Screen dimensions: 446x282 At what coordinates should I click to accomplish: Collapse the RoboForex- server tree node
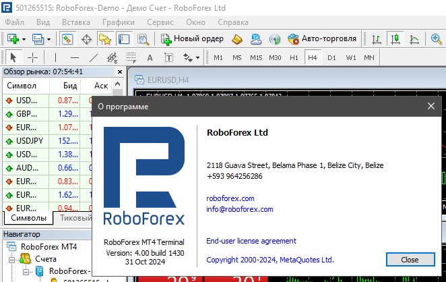tap(26, 272)
